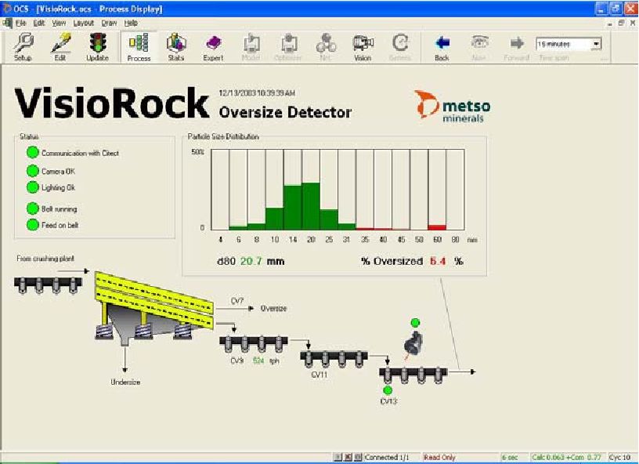The height and width of the screenshot is (464, 639).
Task: Click the Communication with Citect status light
Action: (33, 153)
